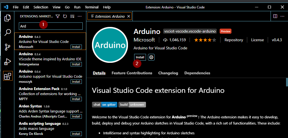
Task: Open extensions panel more actions menu
Action: 80,17
